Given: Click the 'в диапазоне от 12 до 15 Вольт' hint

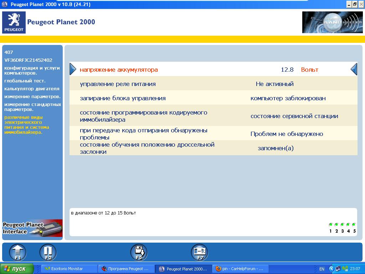Looking at the screenshot, I should click(103, 213).
